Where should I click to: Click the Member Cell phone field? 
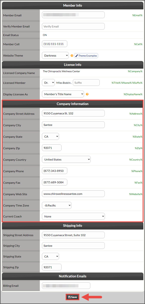pyautogui.click(x=55, y=44)
